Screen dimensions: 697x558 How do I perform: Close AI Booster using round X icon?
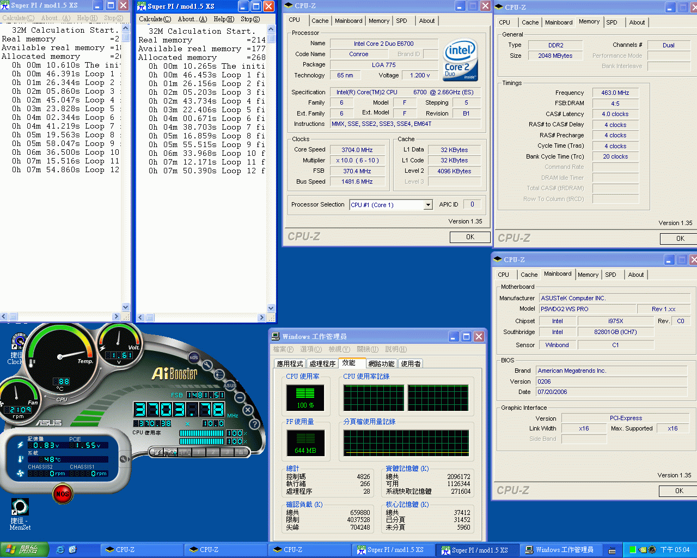pyautogui.click(x=248, y=410)
